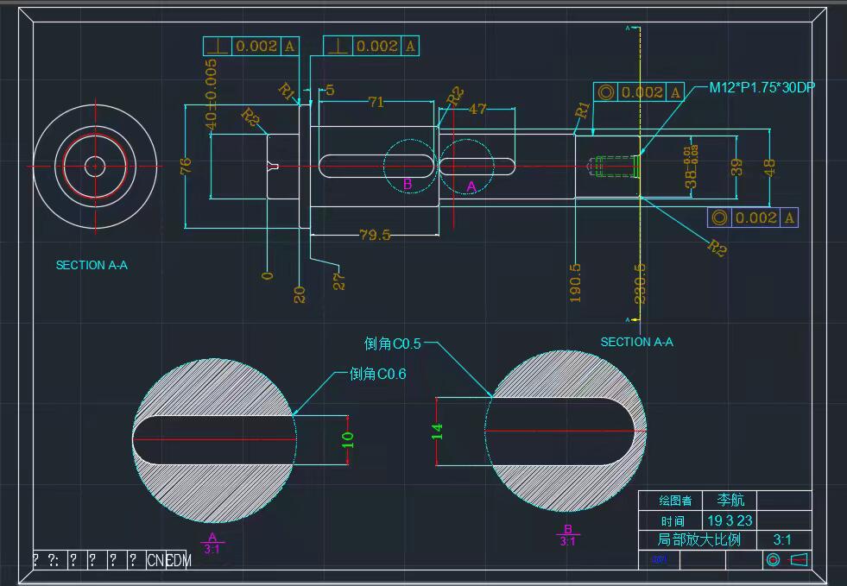
Task: Select the concentricity symbol in the purple-bordered tolerance frame
Action: coord(719,217)
